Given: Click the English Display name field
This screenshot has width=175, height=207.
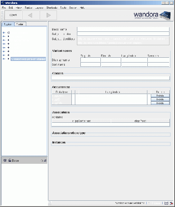Looking at the screenshot, I should coord(90,60).
